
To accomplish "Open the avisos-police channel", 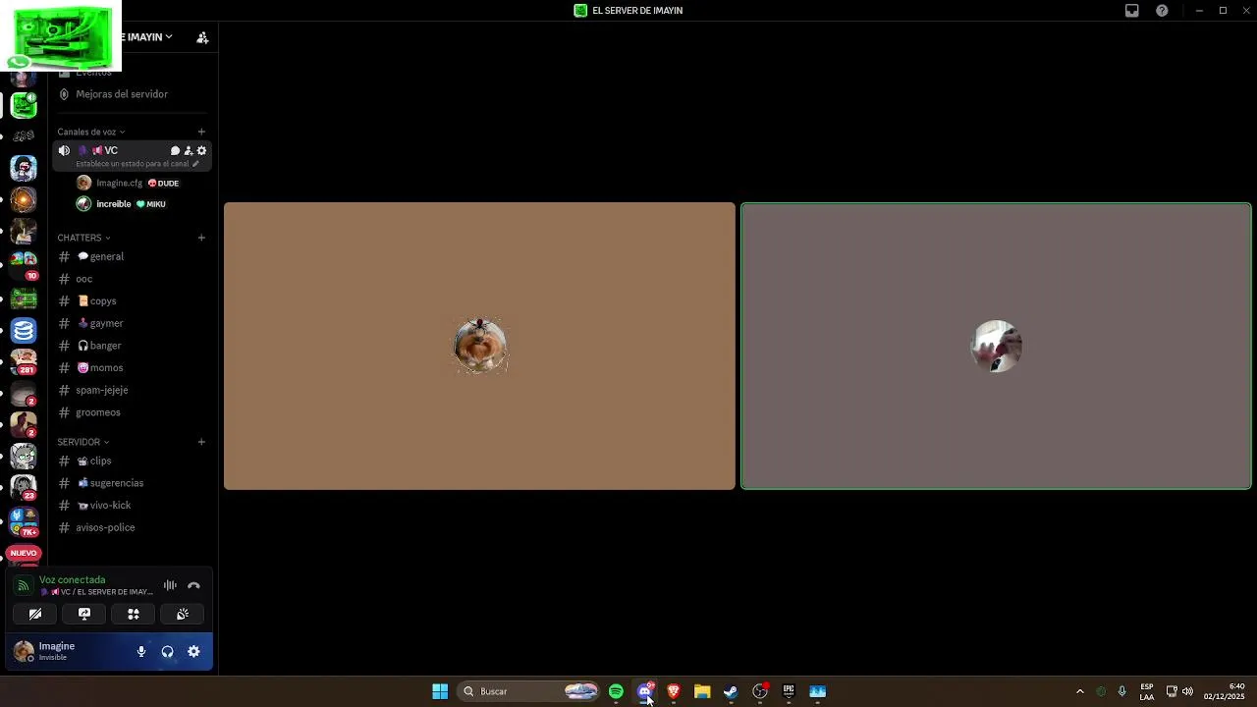I will click(x=133, y=527).
